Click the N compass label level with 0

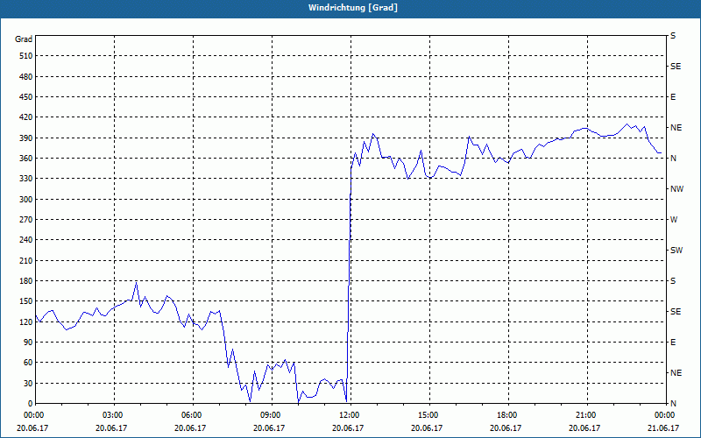(673, 404)
